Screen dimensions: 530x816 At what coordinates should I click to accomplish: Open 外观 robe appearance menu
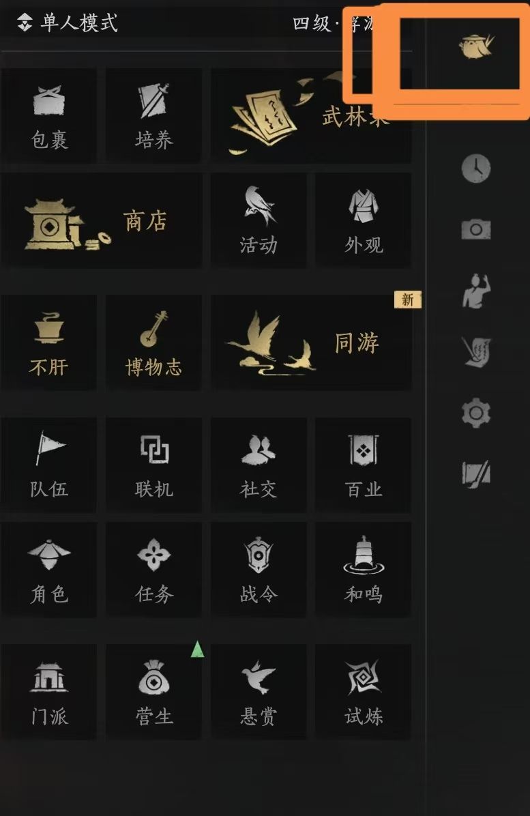pos(363,221)
